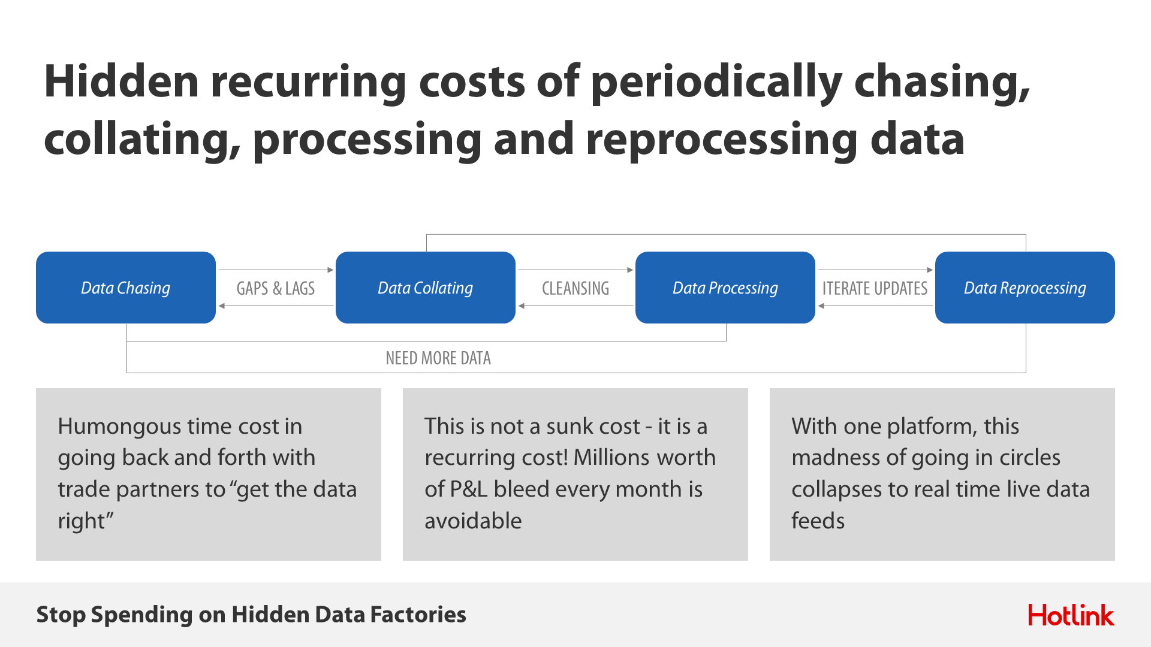Screen dimensions: 1151x647
Task: Click forward arrow above CLEANSING
Action: click(575, 270)
